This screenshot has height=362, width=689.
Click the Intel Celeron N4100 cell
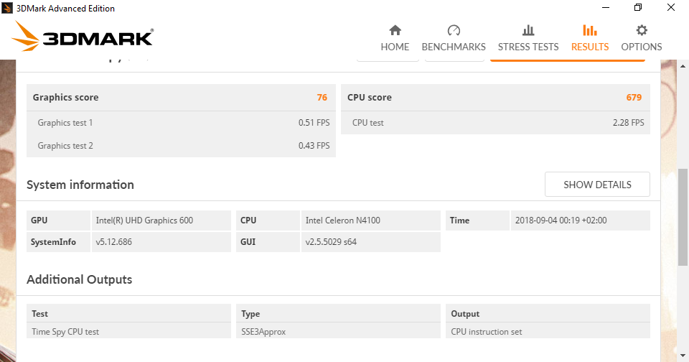[x=371, y=221]
